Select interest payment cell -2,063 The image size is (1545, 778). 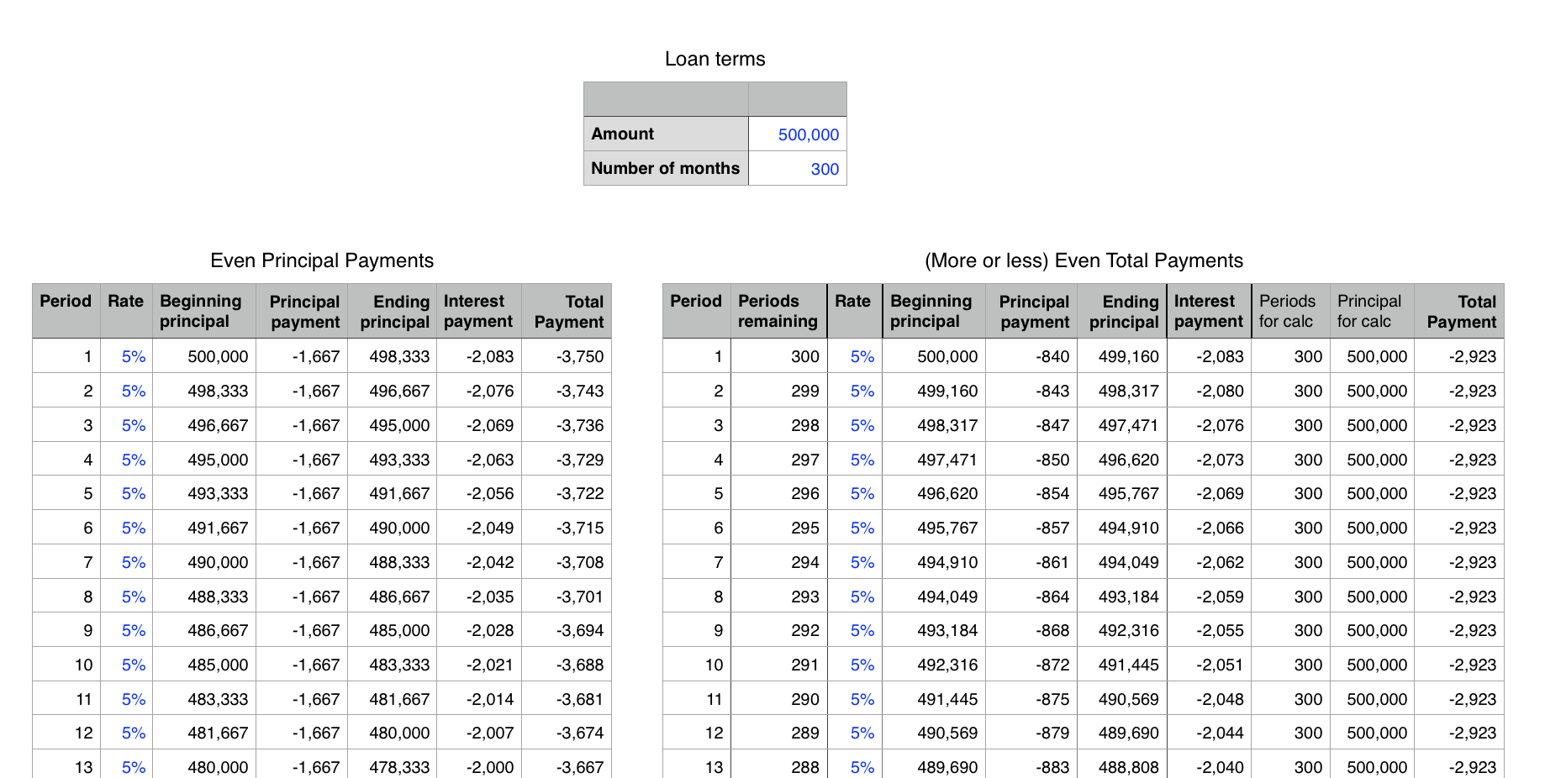point(479,460)
